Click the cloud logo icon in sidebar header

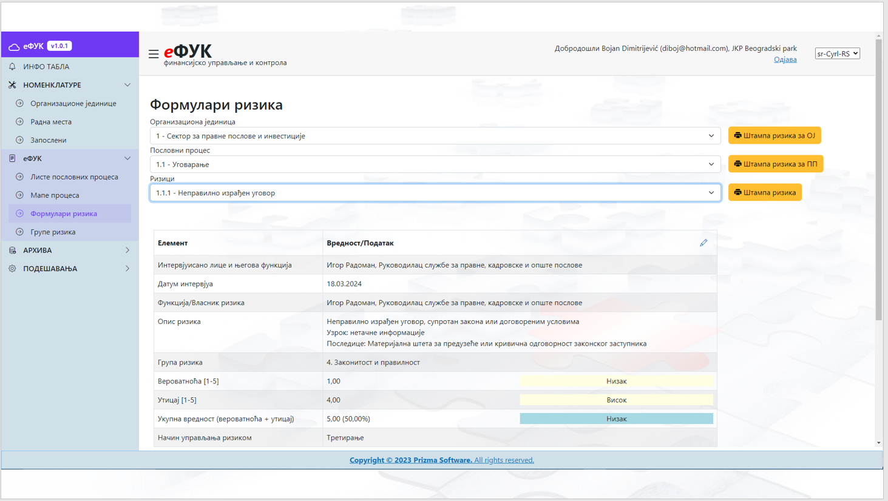[14, 46]
